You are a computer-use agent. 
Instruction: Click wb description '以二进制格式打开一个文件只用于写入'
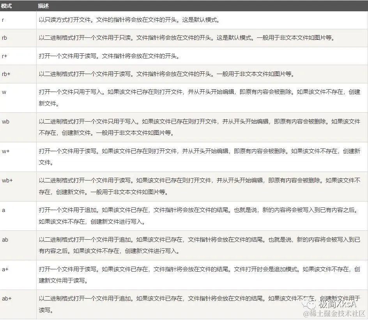click(200, 127)
